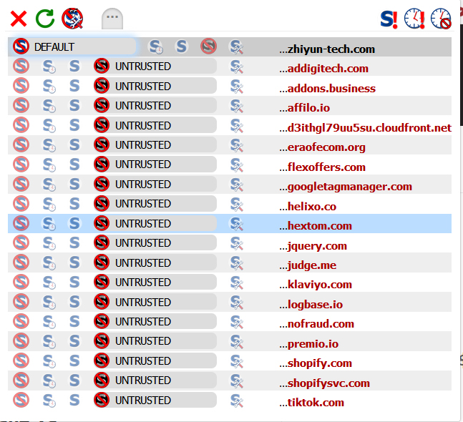463x422 pixels.
Task: Click the gray ellipsis ghost button
Action: click(112, 19)
